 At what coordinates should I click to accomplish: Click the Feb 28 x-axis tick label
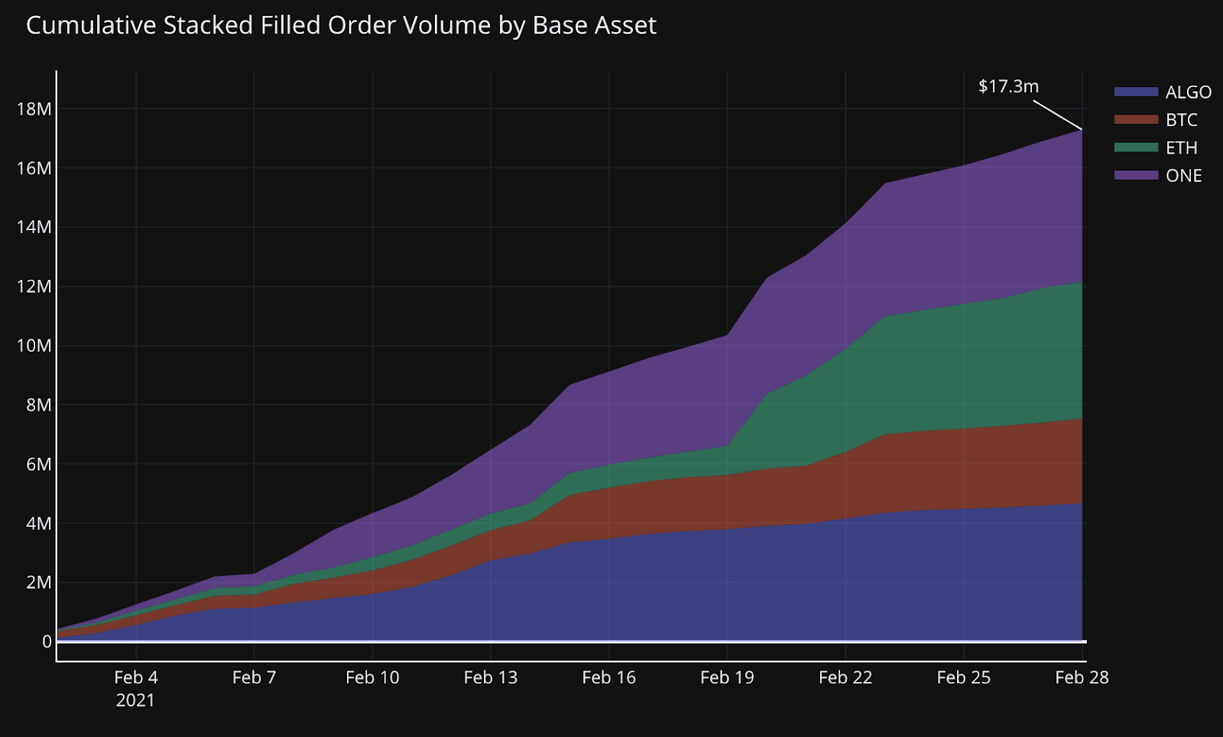point(1082,677)
